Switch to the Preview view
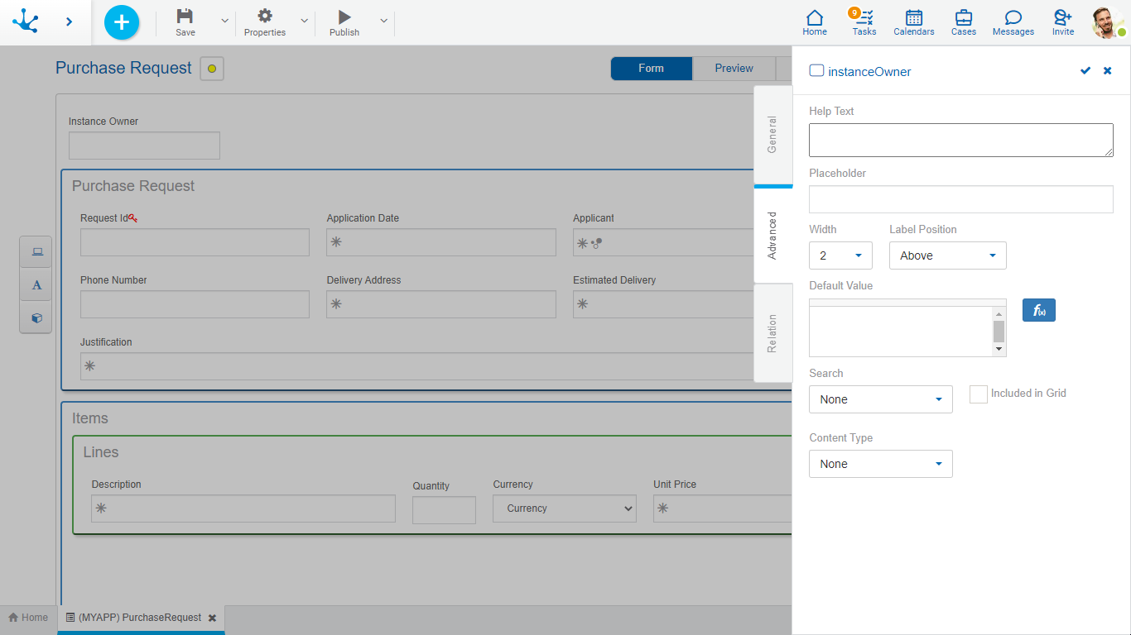The width and height of the screenshot is (1131, 635). pyautogui.click(x=734, y=69)
